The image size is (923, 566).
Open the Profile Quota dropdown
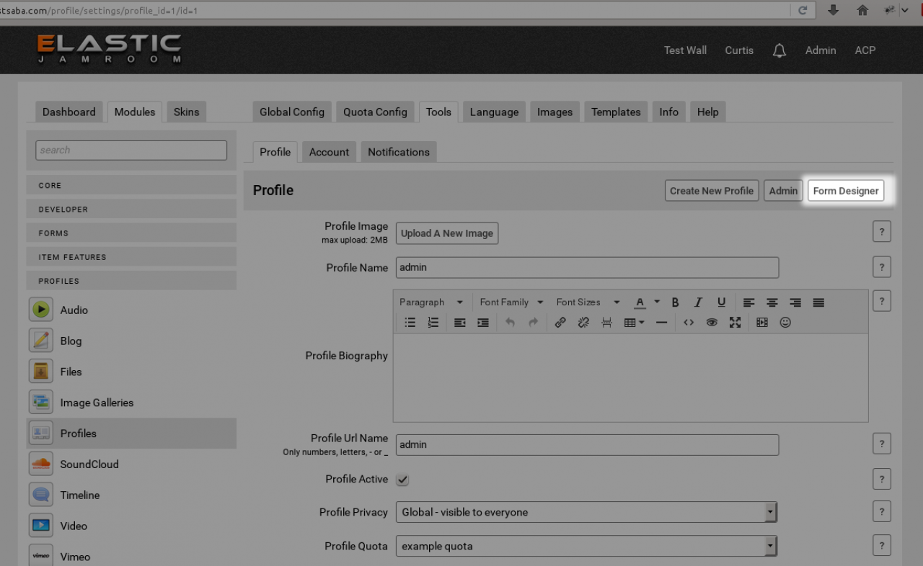click(770, 546)
